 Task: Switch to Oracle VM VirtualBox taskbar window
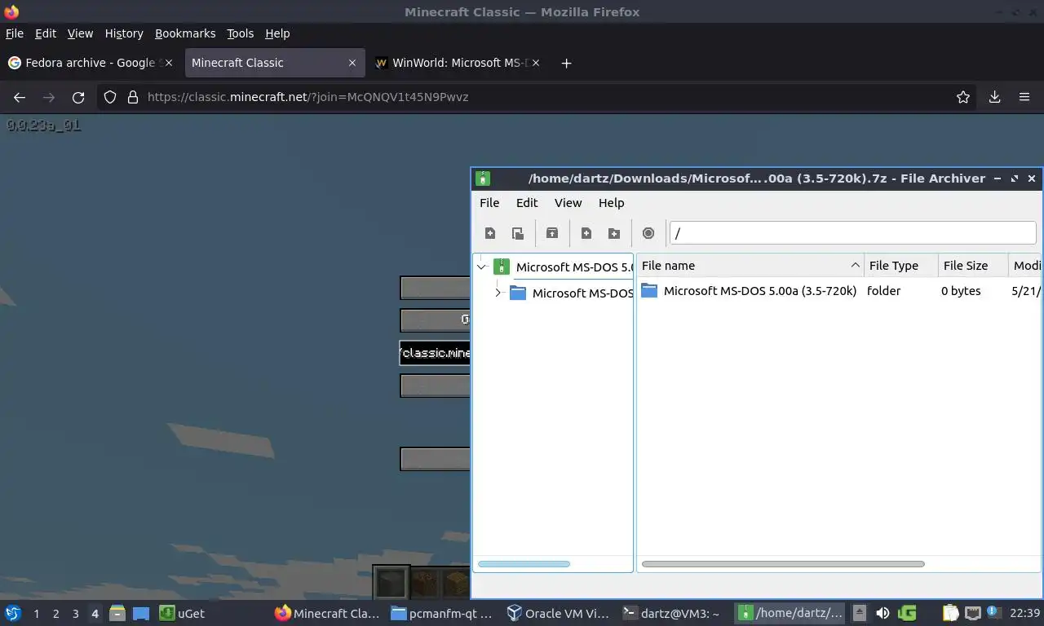[558, 613]
